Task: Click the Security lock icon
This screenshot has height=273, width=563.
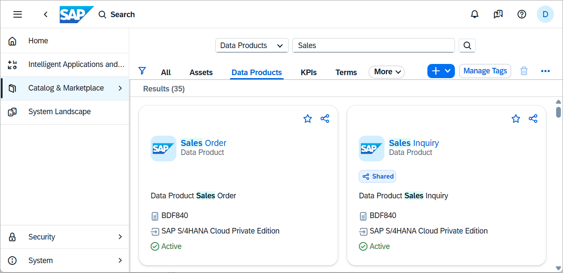Action: tap(12, 237)
